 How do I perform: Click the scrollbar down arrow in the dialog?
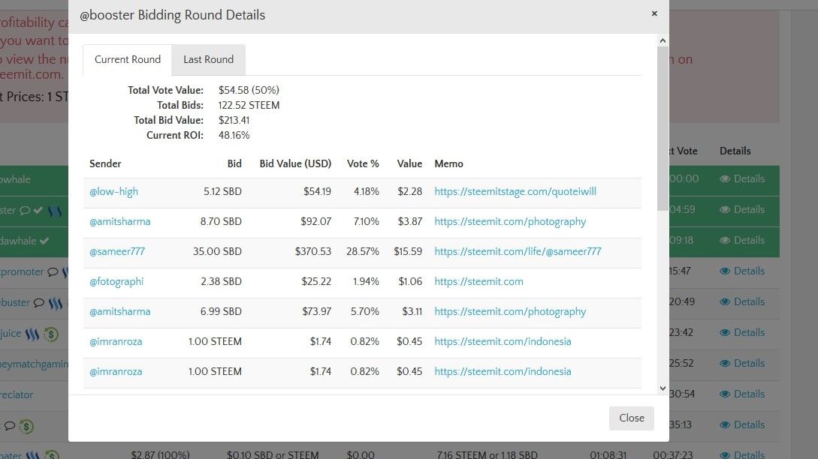pyautogui.click(x=663, y=388)
